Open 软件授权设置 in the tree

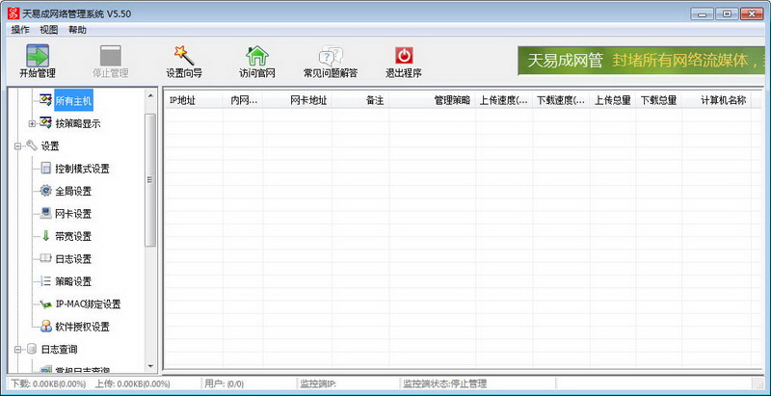coord(82,328)
